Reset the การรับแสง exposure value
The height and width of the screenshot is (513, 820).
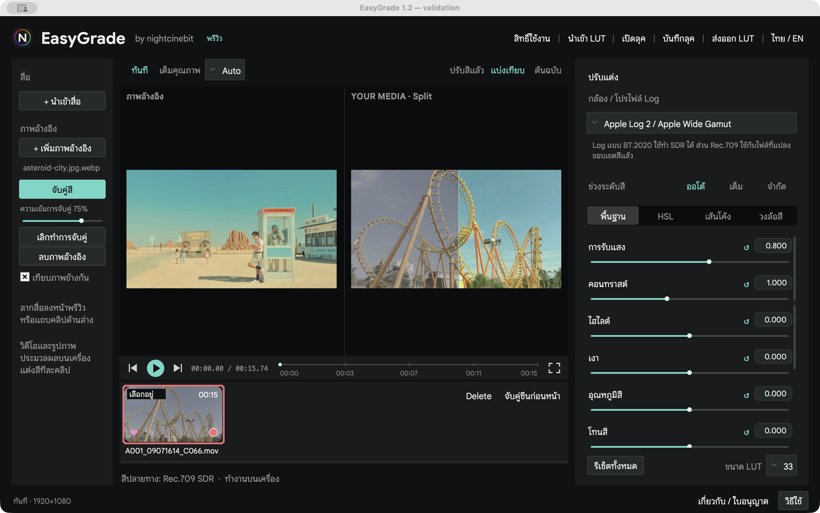click(746, 248)
